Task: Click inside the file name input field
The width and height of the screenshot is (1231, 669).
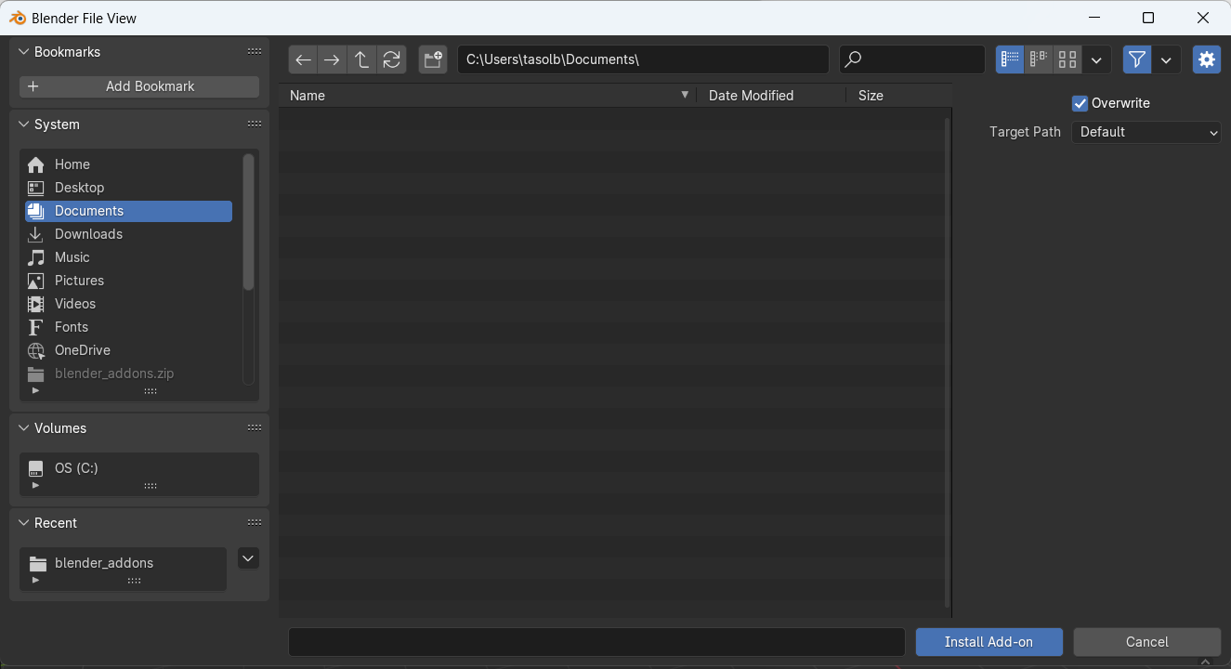Action: [596, 641]
